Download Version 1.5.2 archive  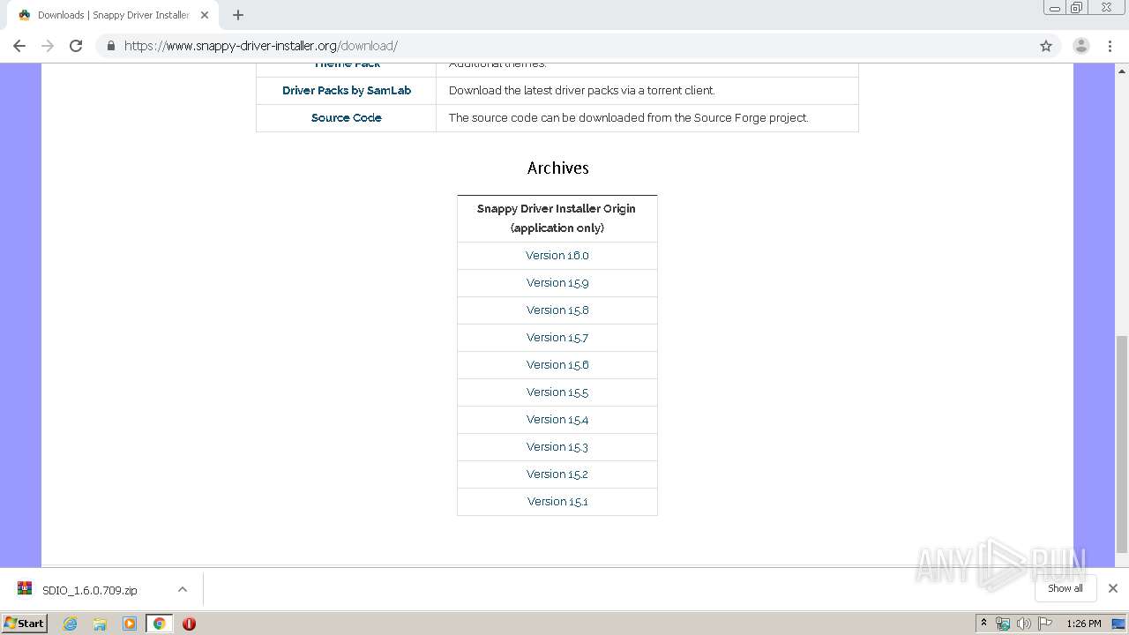[557, 474]
